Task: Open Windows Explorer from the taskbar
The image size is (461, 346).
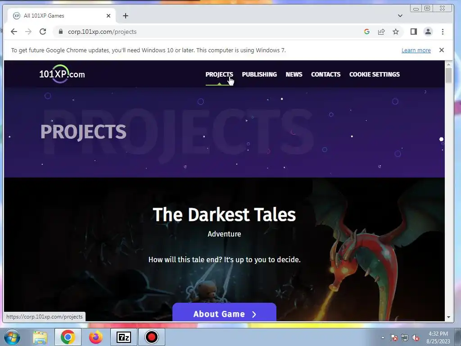Action: click(x=40, y=337)
